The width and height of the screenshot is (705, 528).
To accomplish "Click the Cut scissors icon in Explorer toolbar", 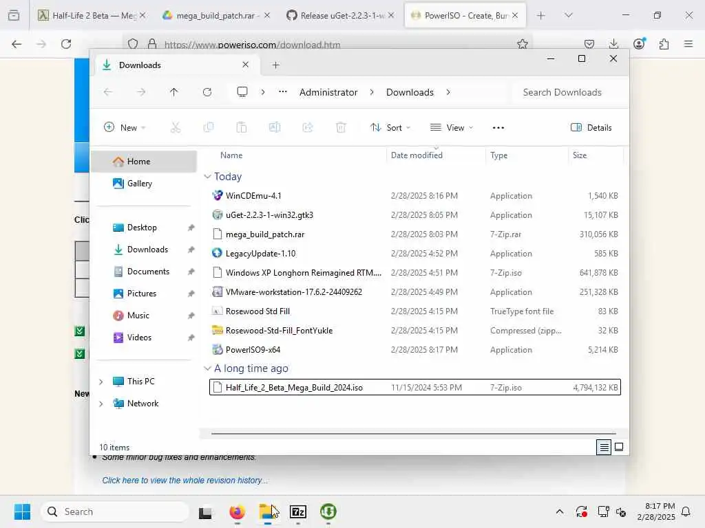I will (176, 127).
